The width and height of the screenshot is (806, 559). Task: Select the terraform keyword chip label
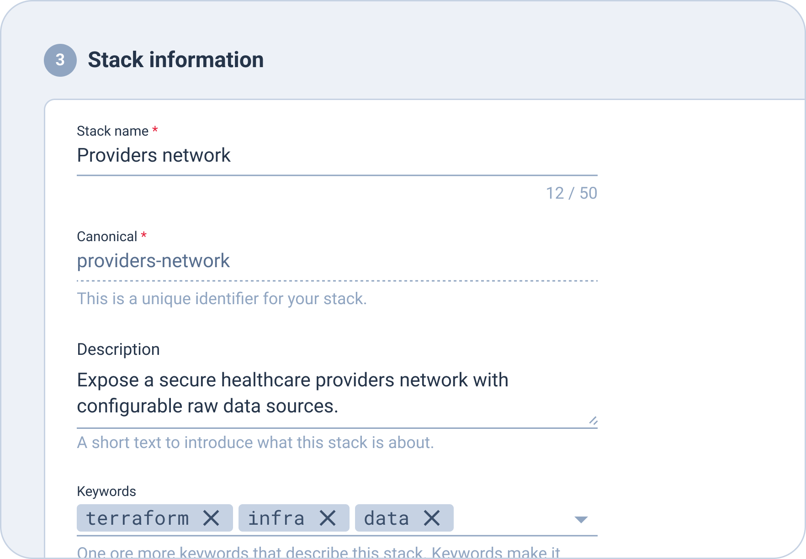click(x=137, y=518)
